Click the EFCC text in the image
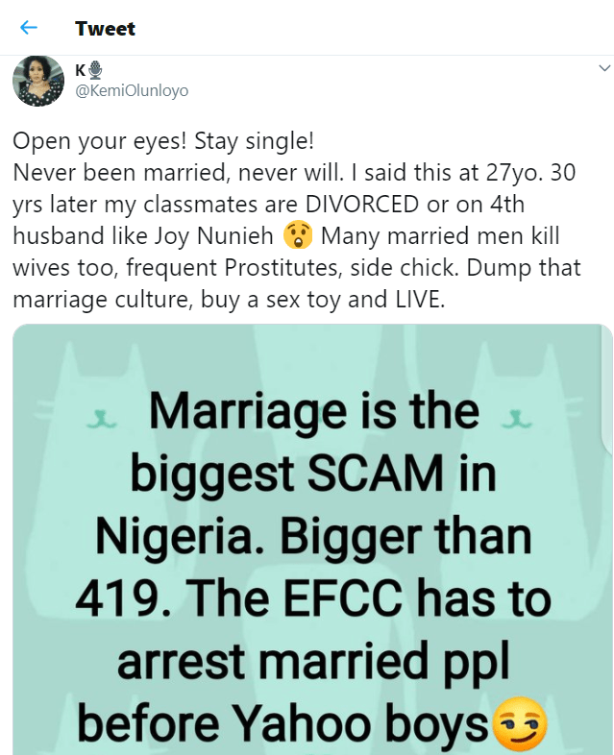Screen dimensions: 614x755 pyautogui.click(x=343, y=598)
